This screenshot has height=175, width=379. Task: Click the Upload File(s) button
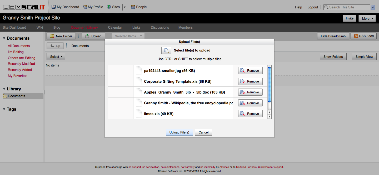coord(179,132)
